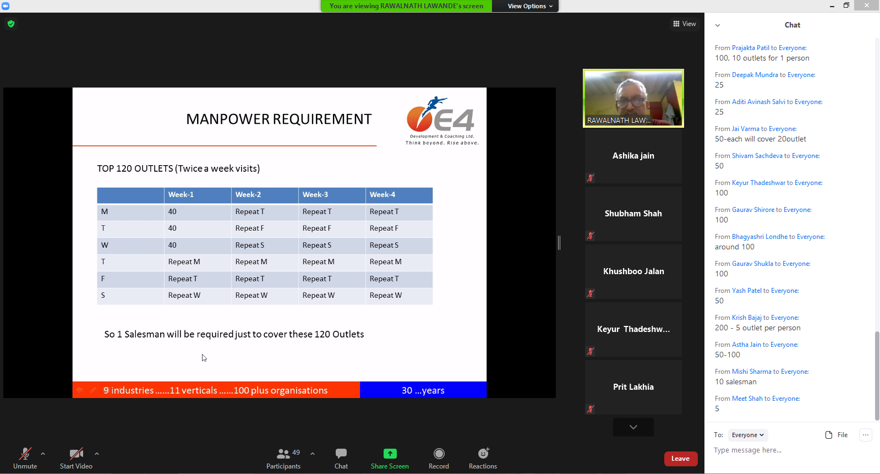Open the Reactions emoji menu

point(483,454)
